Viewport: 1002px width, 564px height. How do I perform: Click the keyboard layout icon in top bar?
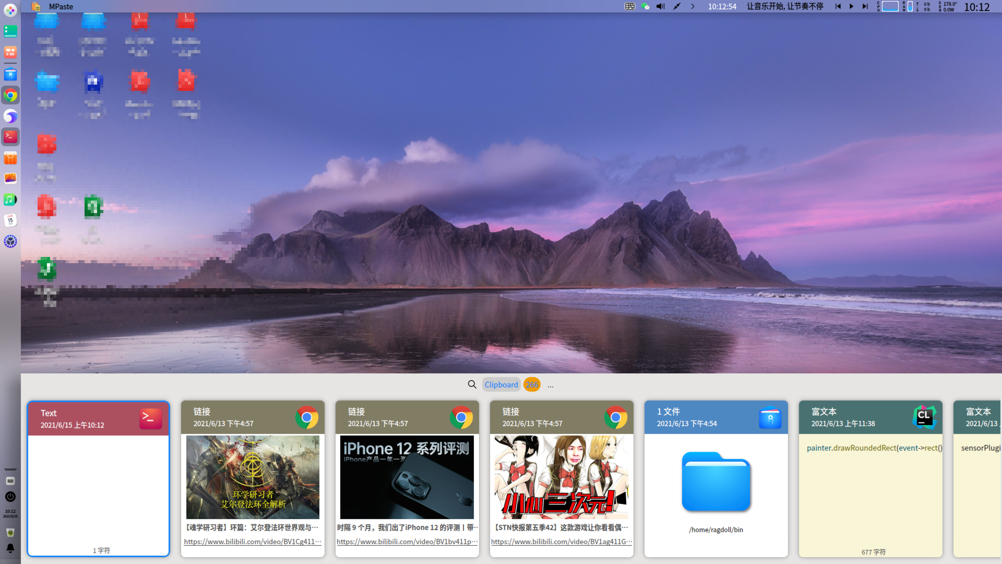[630, 7]
